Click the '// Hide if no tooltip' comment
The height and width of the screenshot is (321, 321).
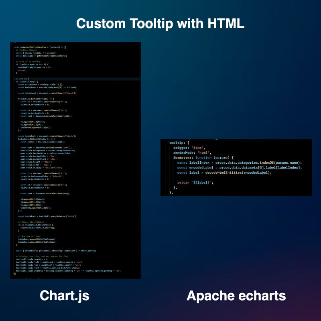click(x=28, y=62)
